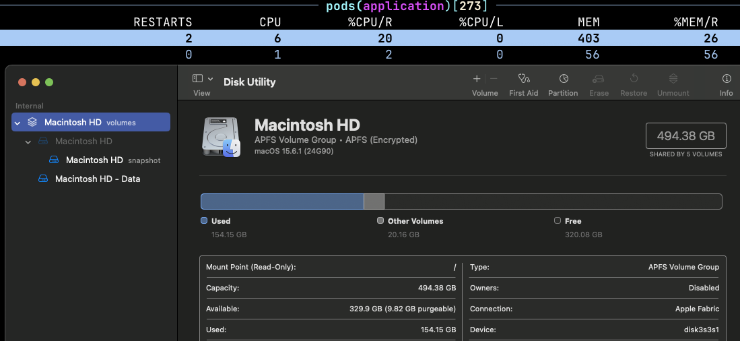Click the Capacity 494.38 GB row
This screenshot has height=341, width=740.
tap(331, 288)
